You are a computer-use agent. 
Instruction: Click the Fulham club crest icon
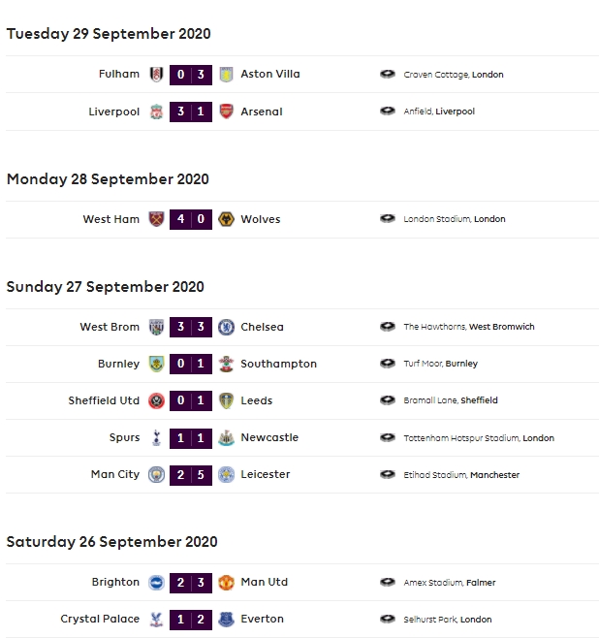pos(156,75)
